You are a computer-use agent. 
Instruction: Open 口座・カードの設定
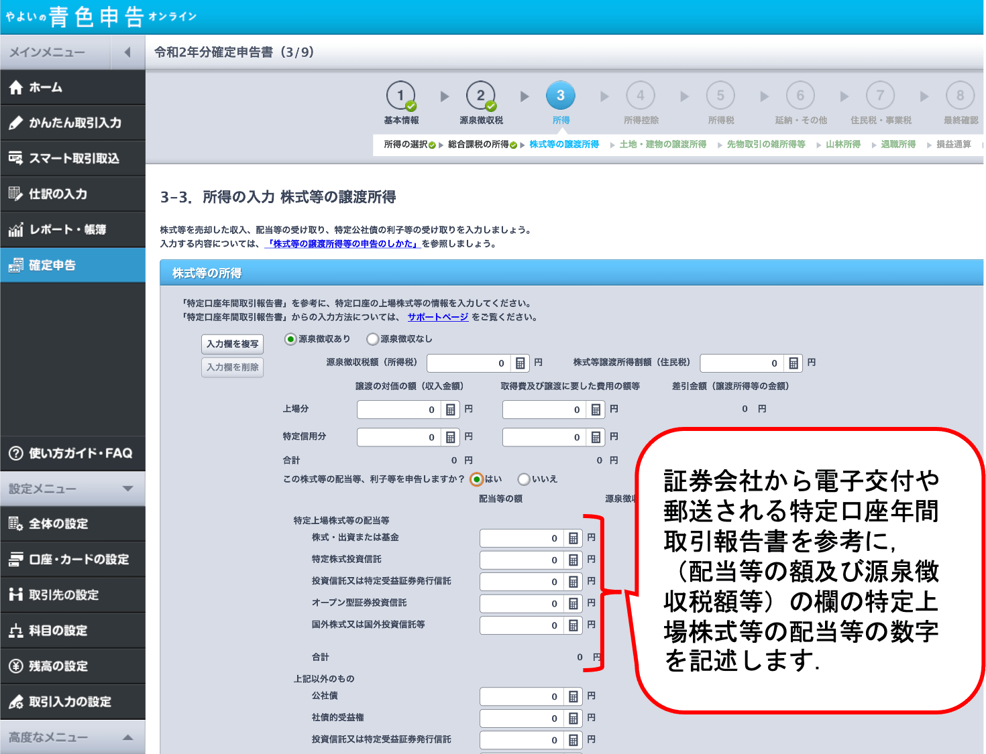[x=72, y=559]
